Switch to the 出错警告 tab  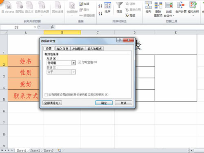coord(78,49)
